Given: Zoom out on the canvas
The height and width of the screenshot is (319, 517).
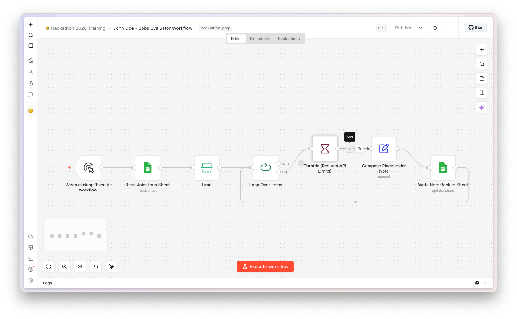Looking at the screenshot, I should pyautogui.click(x=80, y=267).
